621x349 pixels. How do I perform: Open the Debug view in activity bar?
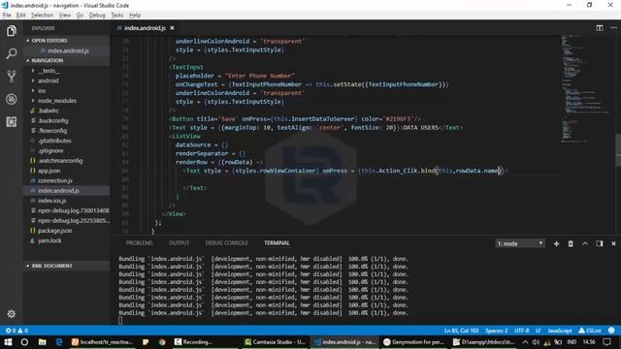pos(11,99)
